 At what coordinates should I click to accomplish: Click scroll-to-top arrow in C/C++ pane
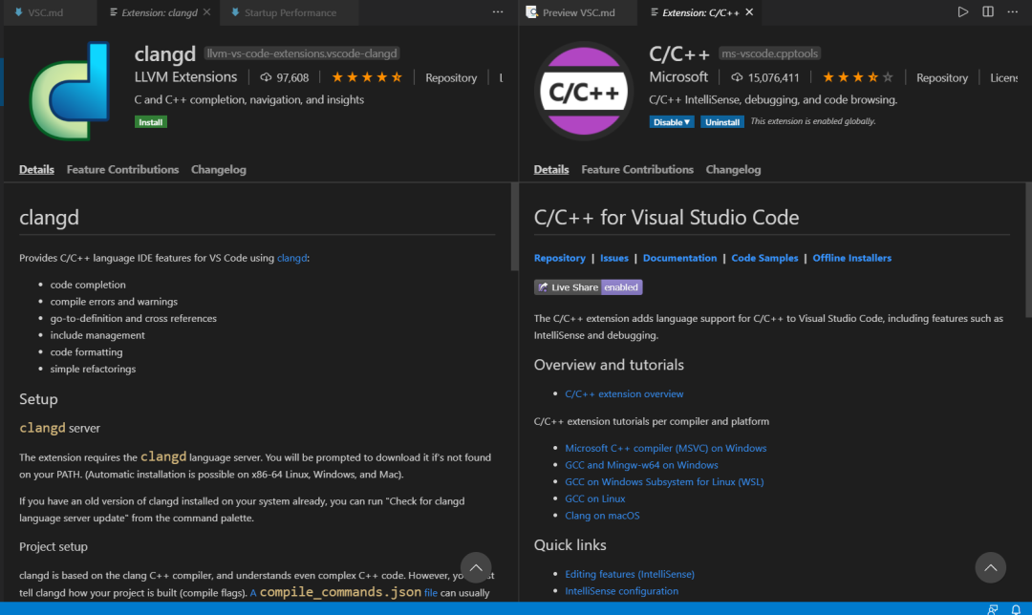coord(991,567)
